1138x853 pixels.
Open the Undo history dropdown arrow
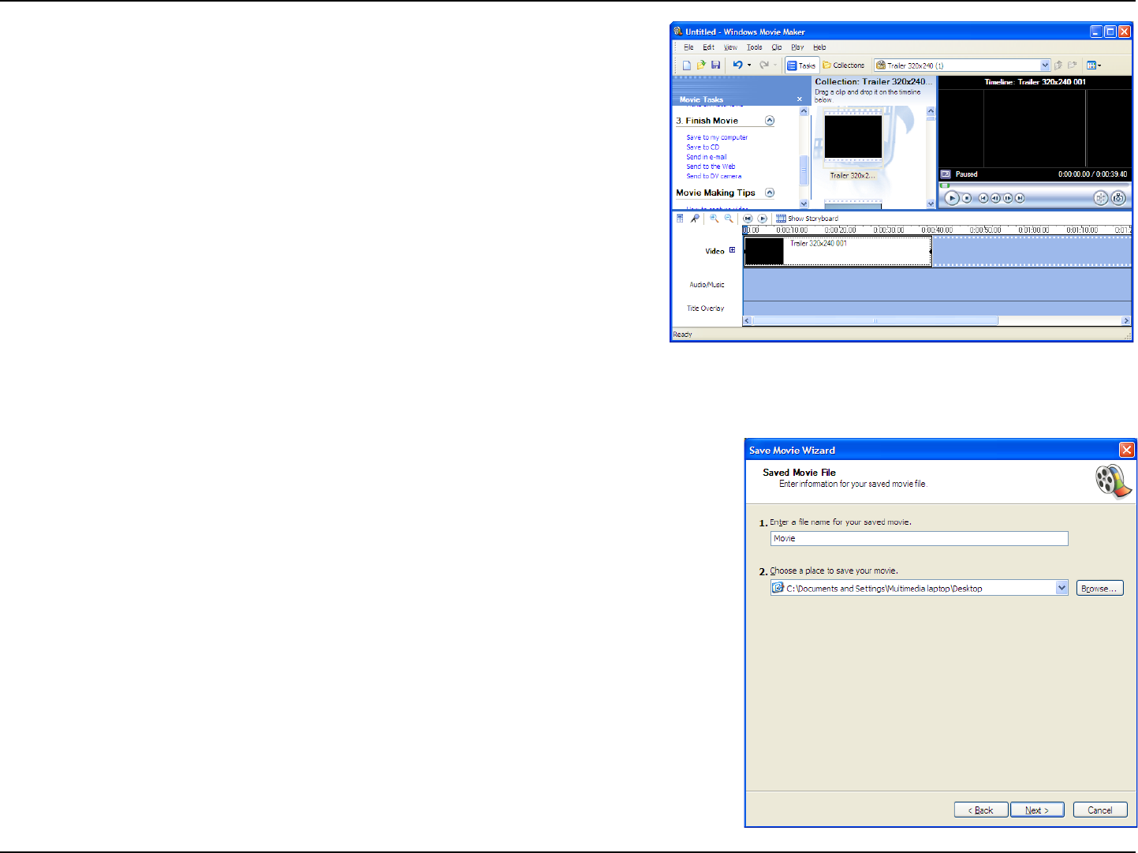pos(749,65)
